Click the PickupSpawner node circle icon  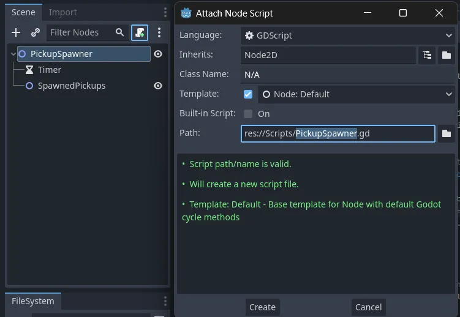22,54
